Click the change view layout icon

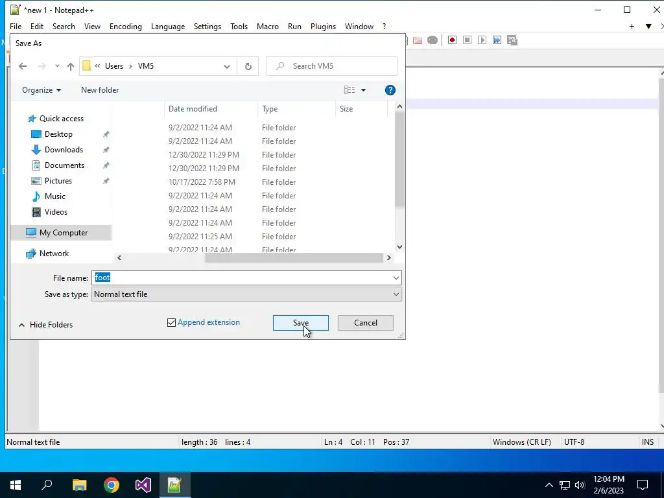[350, 89]
